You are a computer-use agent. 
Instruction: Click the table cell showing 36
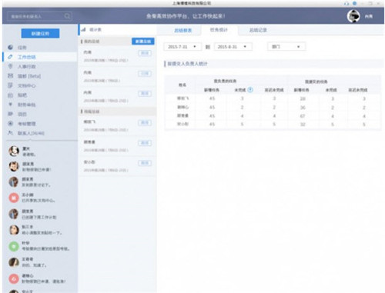(303, 108)
